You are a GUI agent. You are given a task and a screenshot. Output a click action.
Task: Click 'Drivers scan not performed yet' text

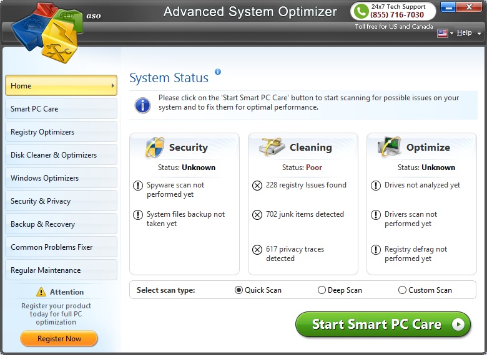(x=411, y=219)
